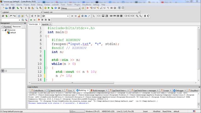Viewport: 201px width, 113px height.
Task: Click the bold S toolbar icon
Action: coord(145,16)
